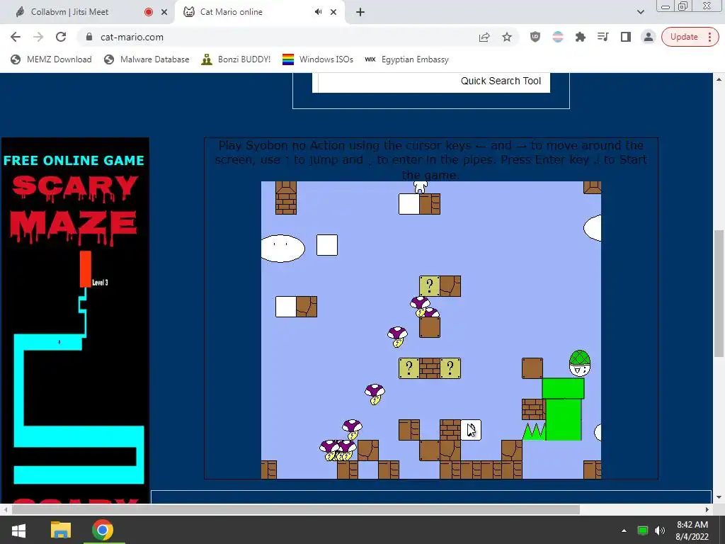725x544 pixels.
Task: Close the Collabvm Jitsi Meet tab
Action: [164, 12]
